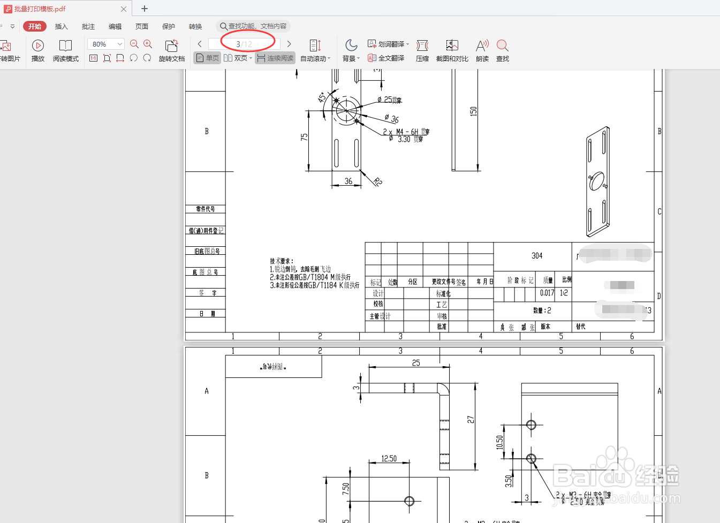Click the zoom in magnifier icon
720x523 pixels.
pyautogui.click(x=148, y=44)
